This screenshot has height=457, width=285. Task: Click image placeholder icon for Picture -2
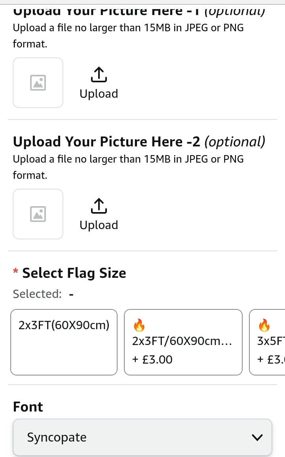tap(38, 214)
